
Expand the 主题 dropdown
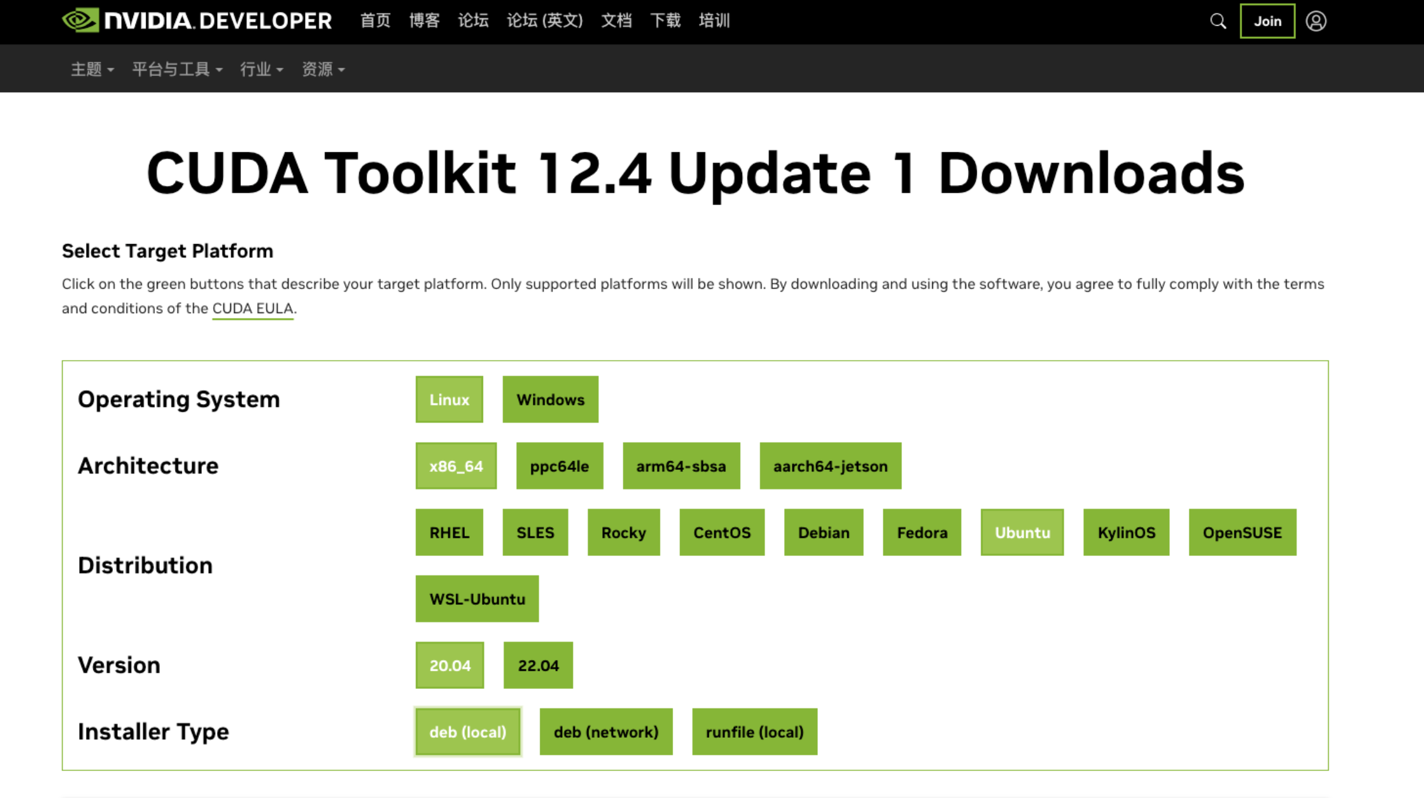coord(92,69)
